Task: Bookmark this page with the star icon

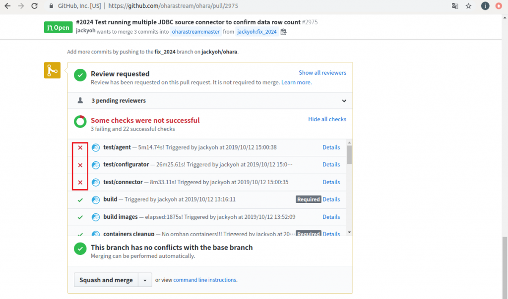Action: coord(468,6)
